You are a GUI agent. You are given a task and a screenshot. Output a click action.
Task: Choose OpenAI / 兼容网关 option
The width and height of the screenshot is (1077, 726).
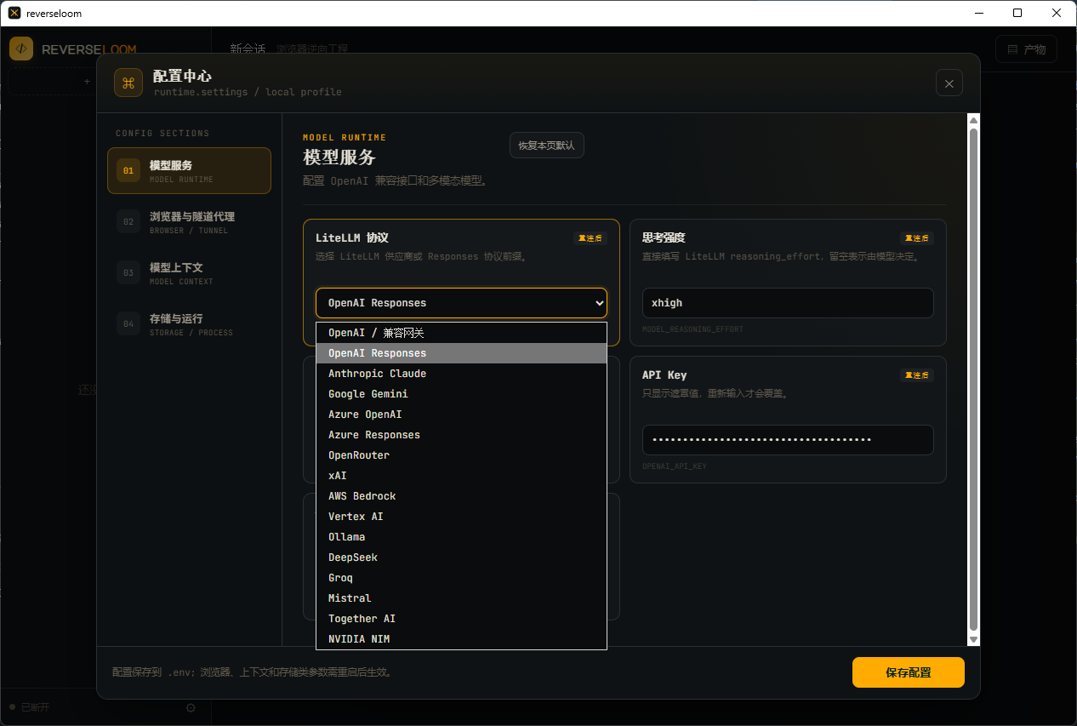coord(461,333)
